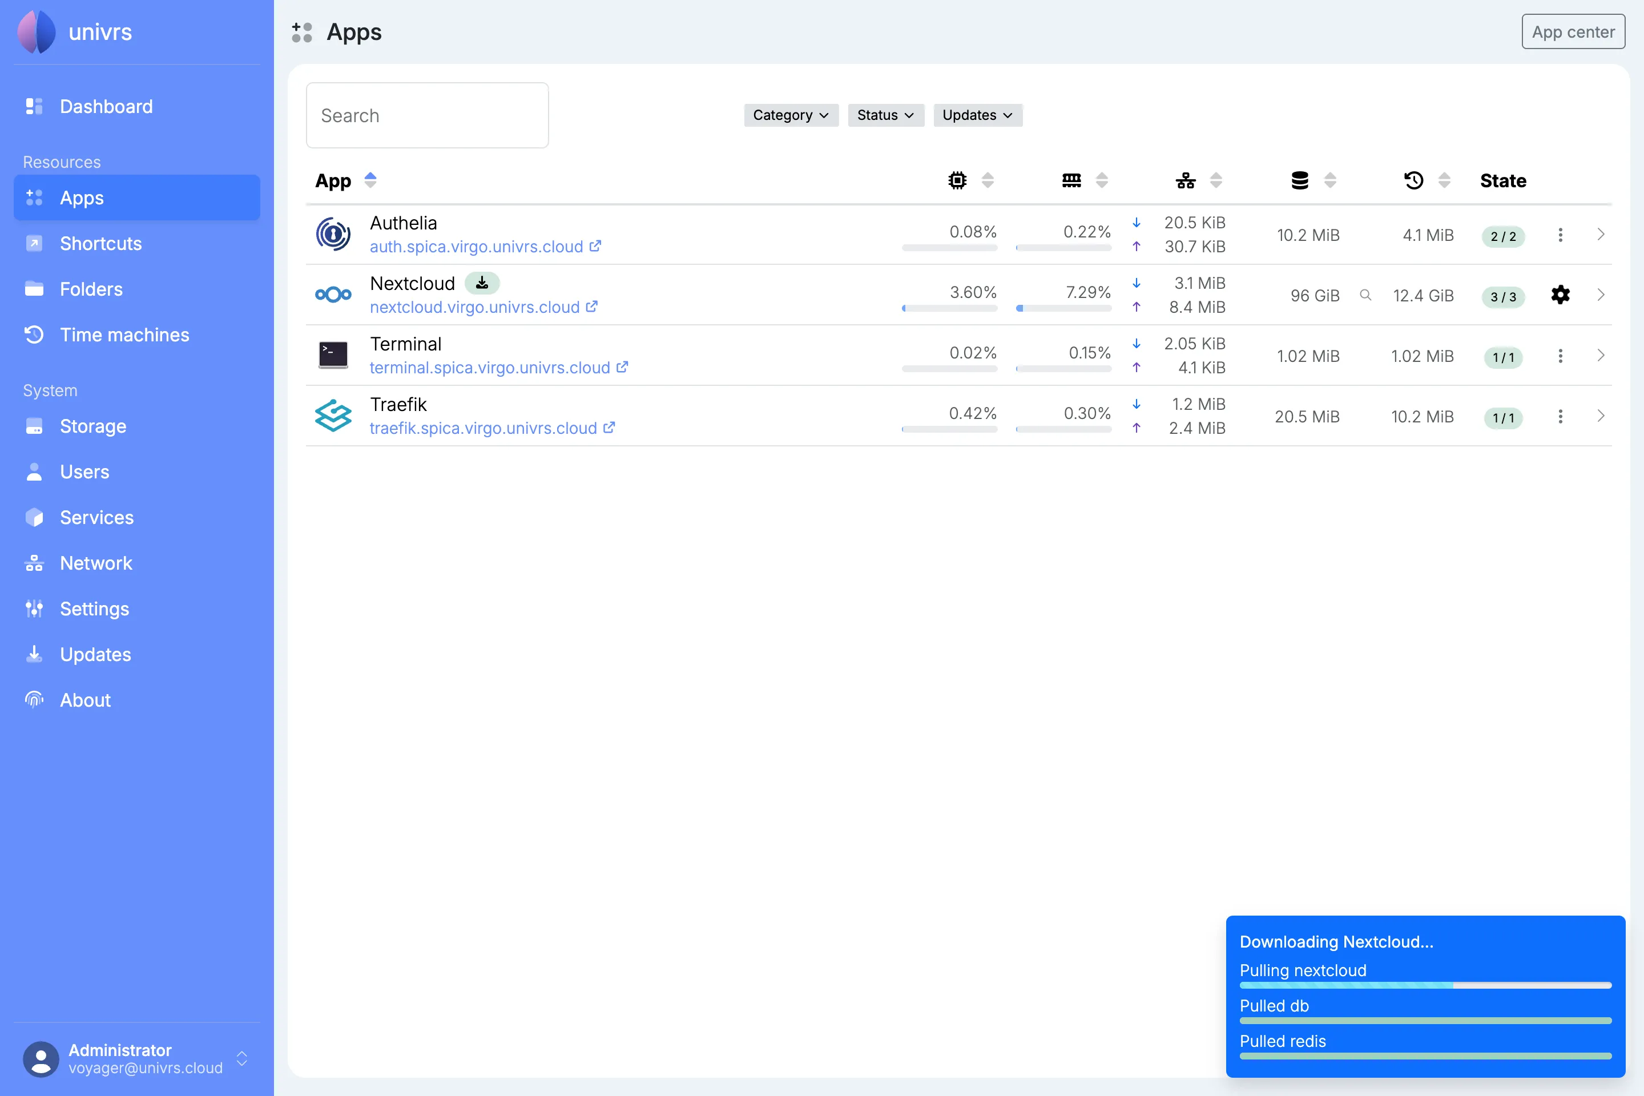Select Apps in the sidebar

(137, 198)
